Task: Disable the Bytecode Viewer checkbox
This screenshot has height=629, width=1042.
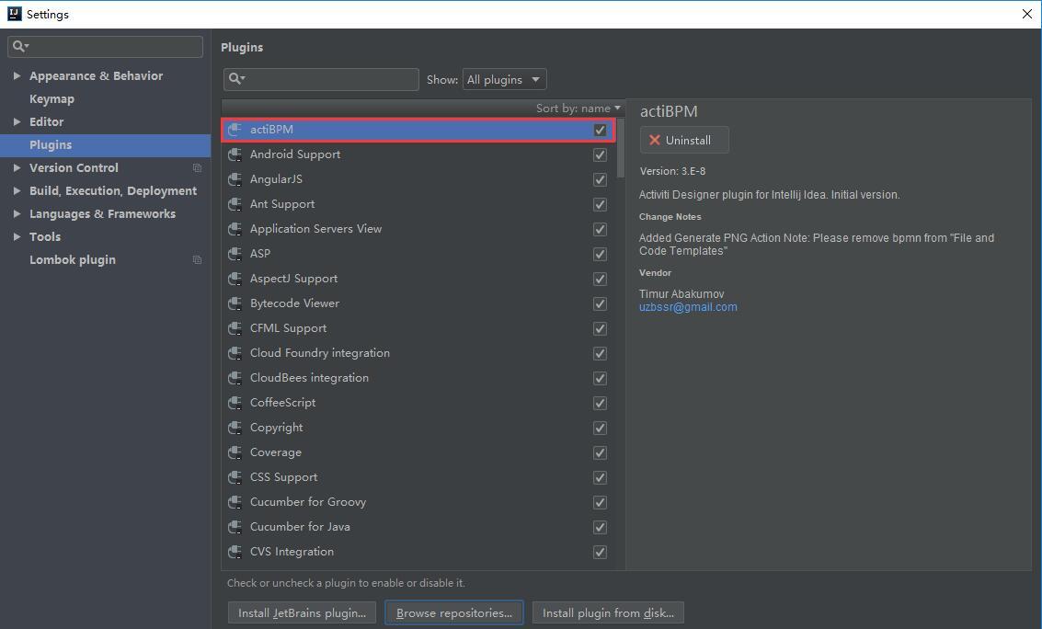Action: pyautogui.click(x=600, y=304)
